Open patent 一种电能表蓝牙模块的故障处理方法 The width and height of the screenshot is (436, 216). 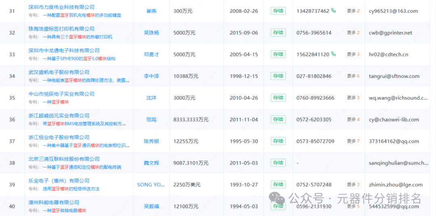86,80
